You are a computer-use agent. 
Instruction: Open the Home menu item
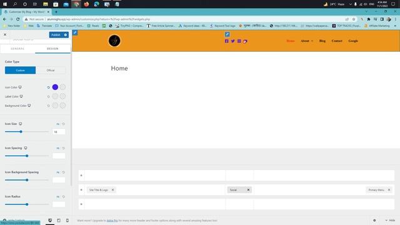[x=291, y=41]
